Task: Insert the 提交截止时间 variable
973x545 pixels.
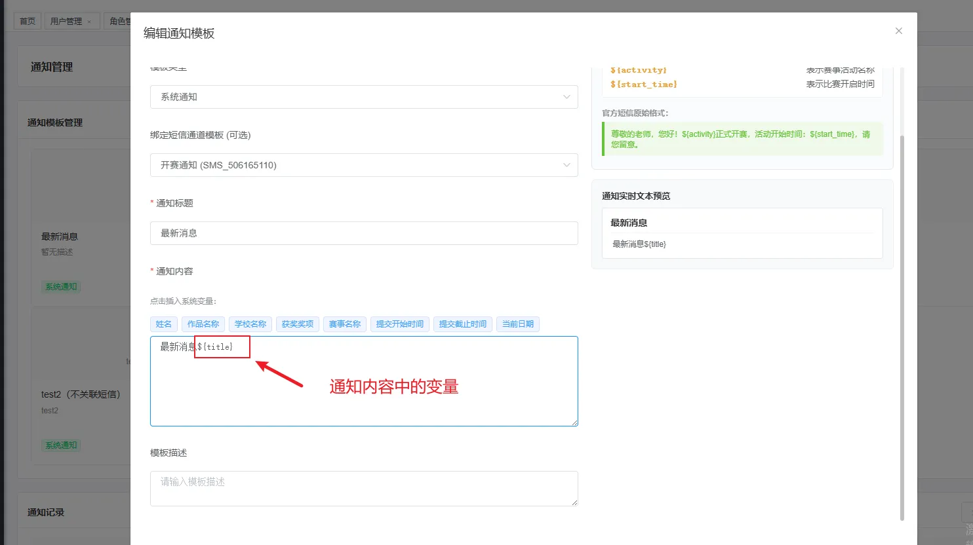Action: point(463,324)
